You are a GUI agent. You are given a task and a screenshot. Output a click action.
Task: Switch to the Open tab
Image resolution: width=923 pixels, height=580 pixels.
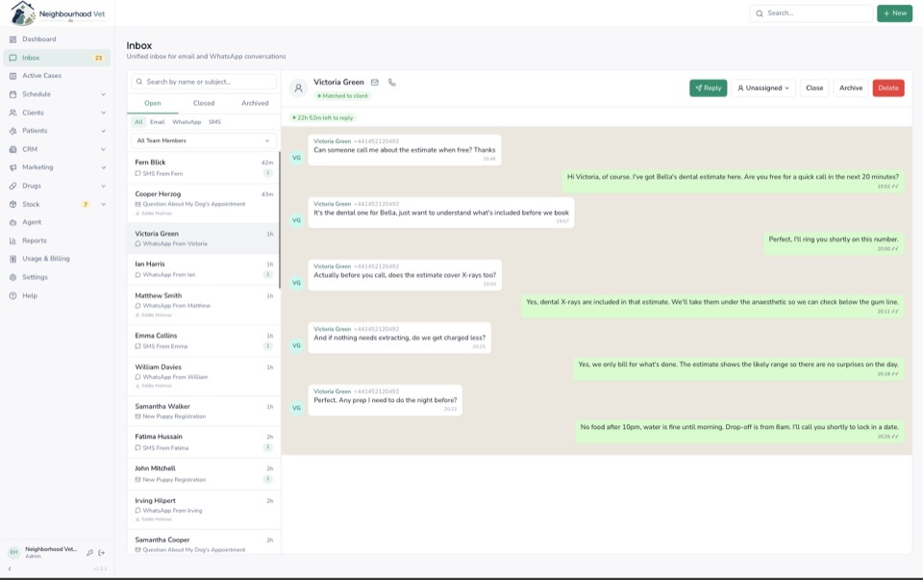[153, 103]
